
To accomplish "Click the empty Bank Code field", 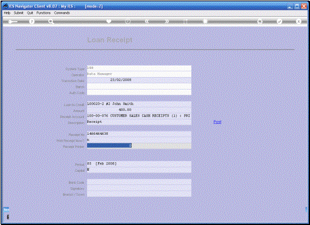I will (139, 182).
